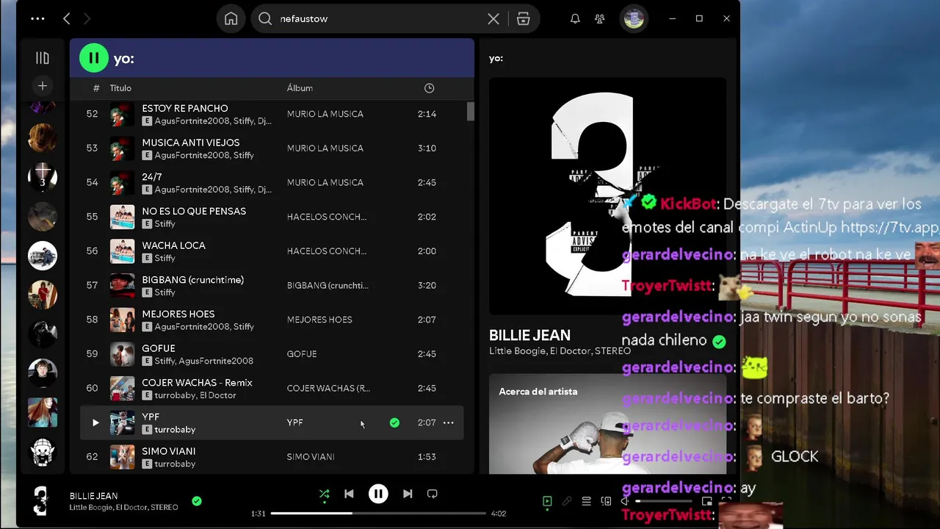Select the track titled 24/7
940x529 pixels.
pyautogui.click(x=152, y=177)
